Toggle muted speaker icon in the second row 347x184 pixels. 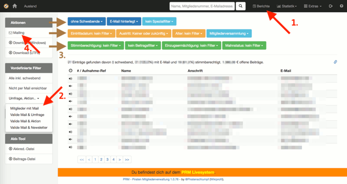pyautogui.click(x=70, y=86)
